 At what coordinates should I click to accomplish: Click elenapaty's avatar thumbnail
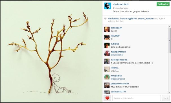coord(107,29)
